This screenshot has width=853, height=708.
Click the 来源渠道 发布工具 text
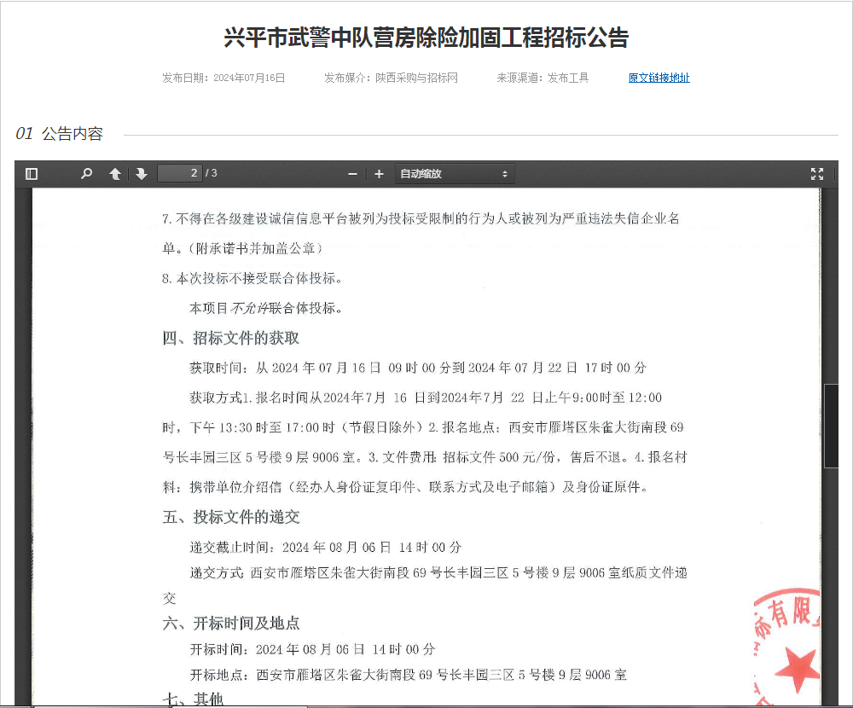tap(543, 78)
